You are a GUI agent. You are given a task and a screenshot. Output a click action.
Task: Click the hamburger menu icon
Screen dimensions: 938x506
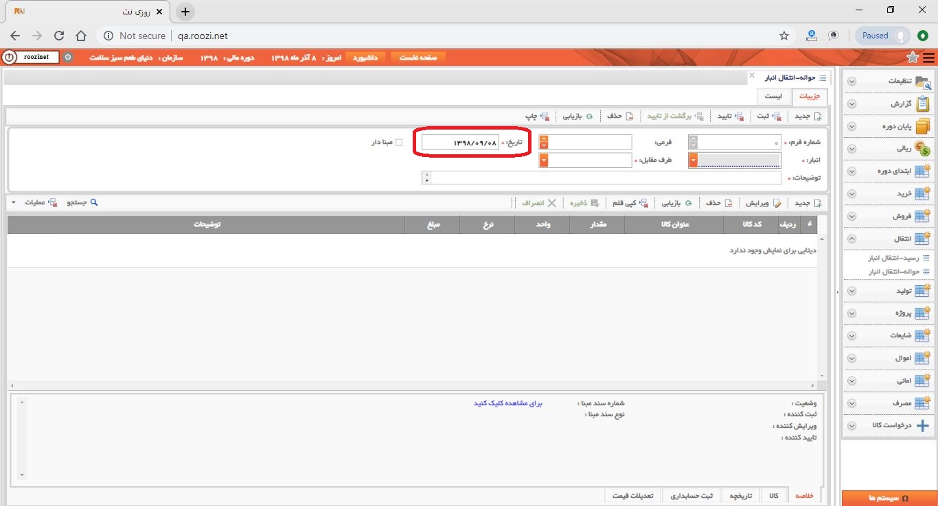929,58
